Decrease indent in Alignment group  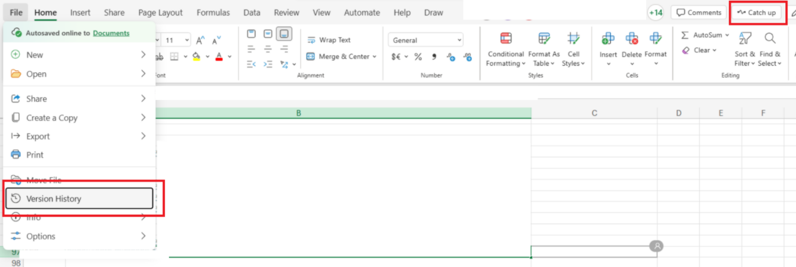(252, 64)
